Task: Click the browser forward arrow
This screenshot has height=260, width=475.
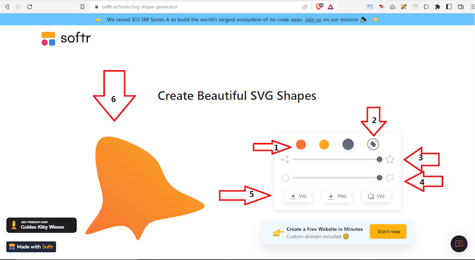Action: (18, 6)
